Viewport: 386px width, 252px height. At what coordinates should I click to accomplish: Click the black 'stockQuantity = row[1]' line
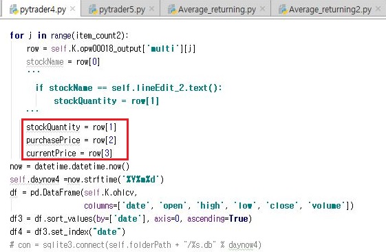[71, 127]
